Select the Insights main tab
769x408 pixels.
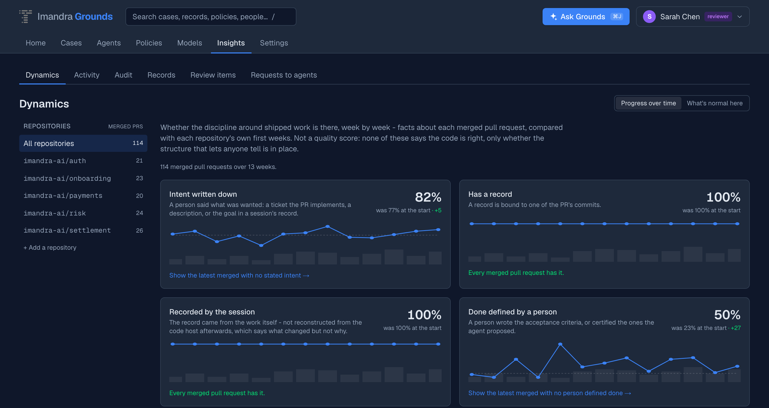(x=231, y=43)
